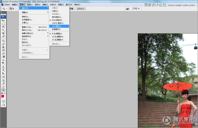Collapse the toolbox using the double-arrow header
Viewport: 198px width, 128px height.
point(2,13)
